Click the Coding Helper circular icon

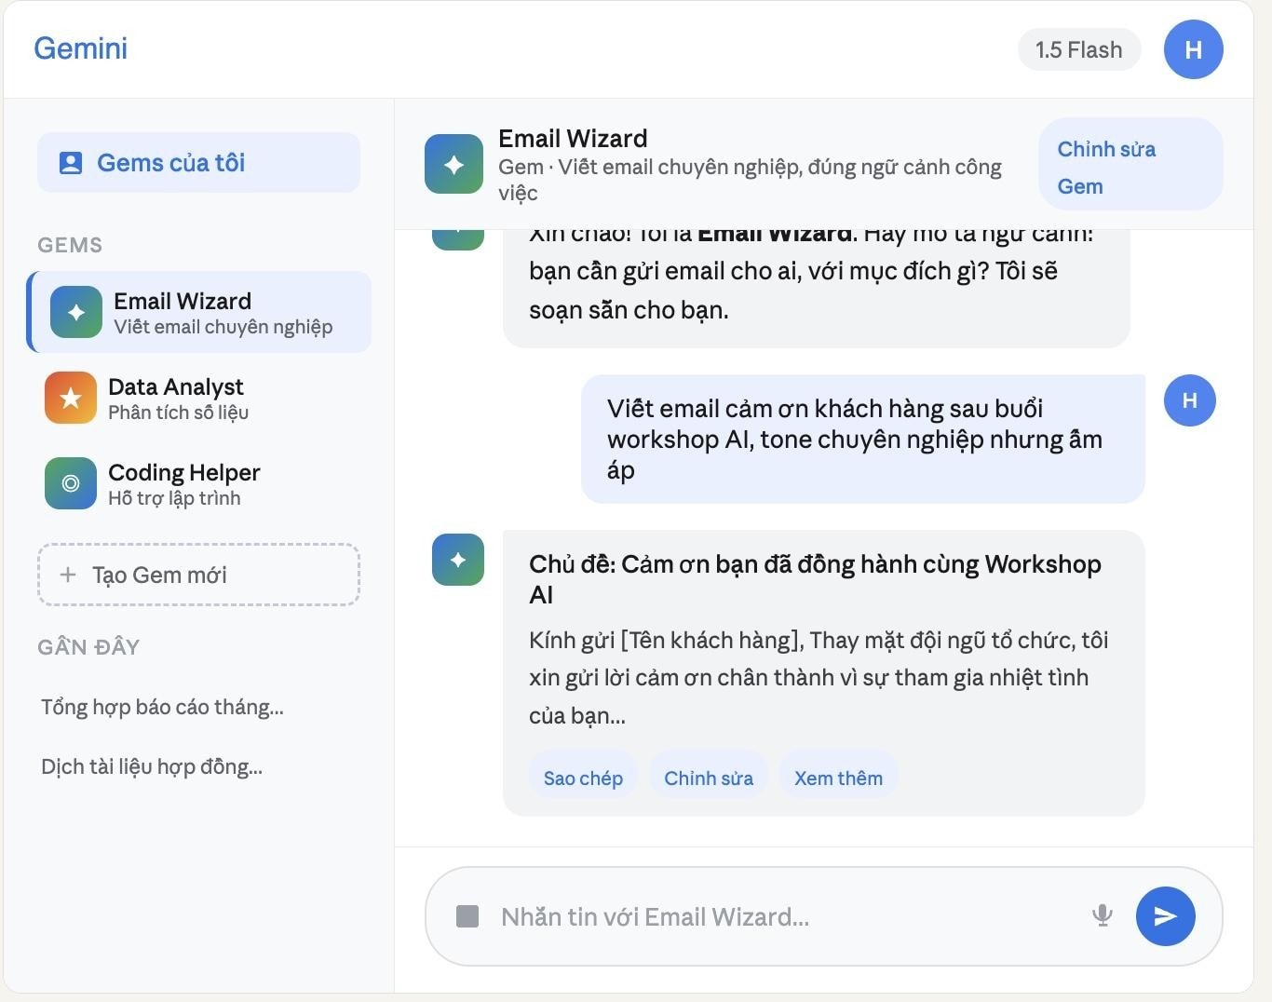71,483
